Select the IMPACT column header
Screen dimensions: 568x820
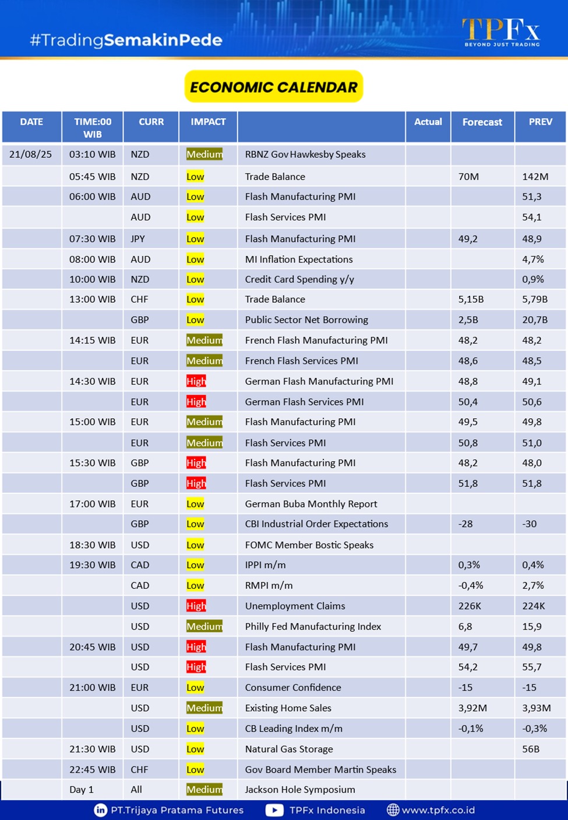tap(208, 122)
